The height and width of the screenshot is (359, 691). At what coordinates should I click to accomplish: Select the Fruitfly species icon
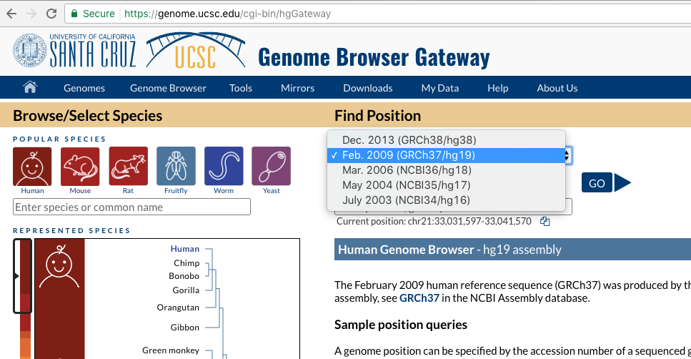(176, 166)
